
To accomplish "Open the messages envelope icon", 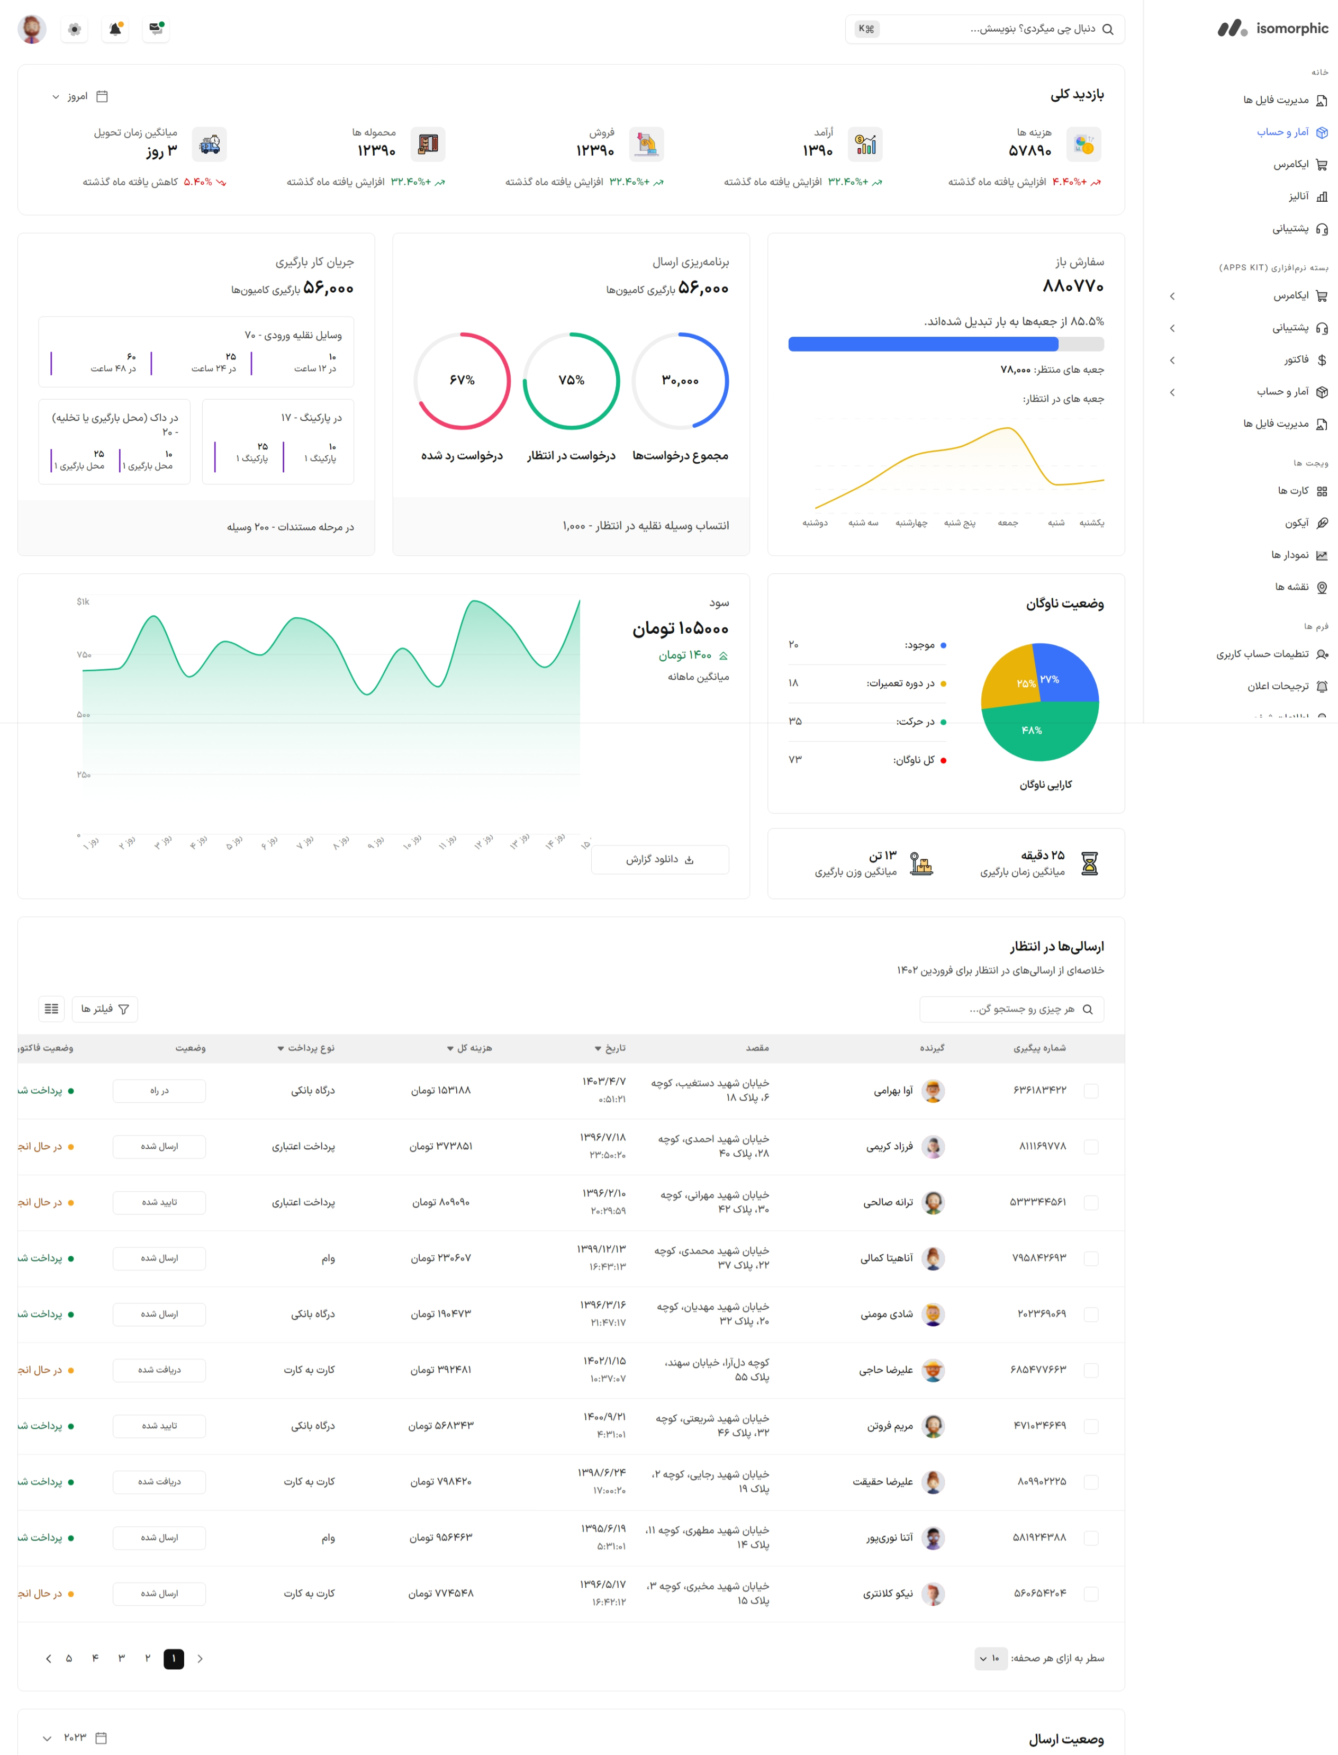I will click(x=156, y=29).
